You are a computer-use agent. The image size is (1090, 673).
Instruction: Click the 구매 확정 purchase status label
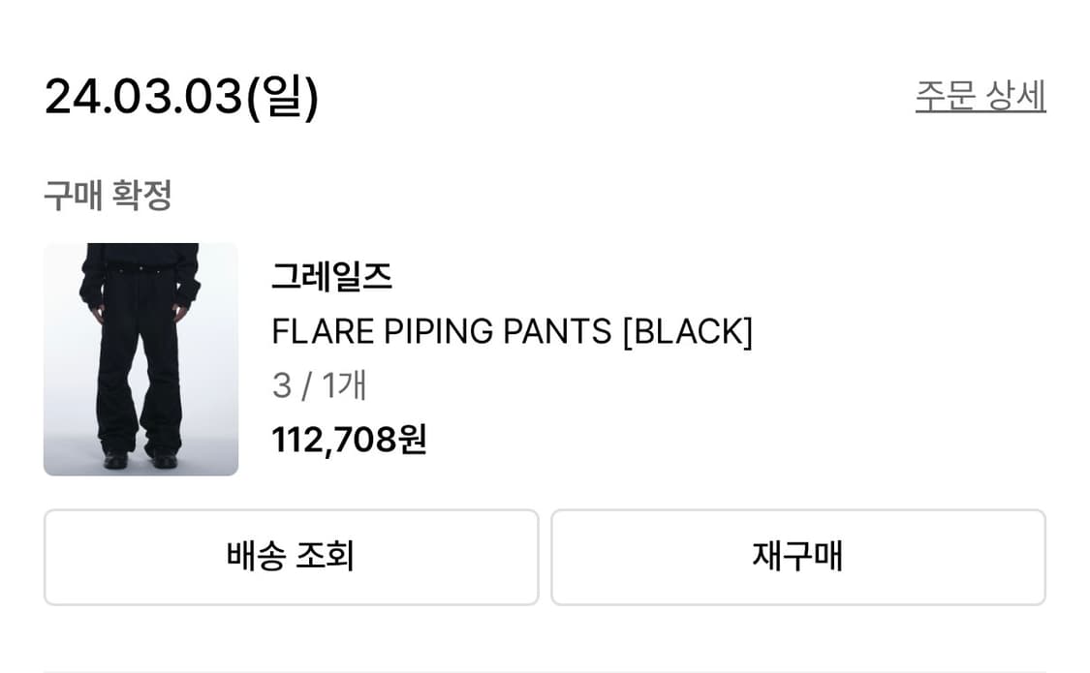click(x=108, y=195)
